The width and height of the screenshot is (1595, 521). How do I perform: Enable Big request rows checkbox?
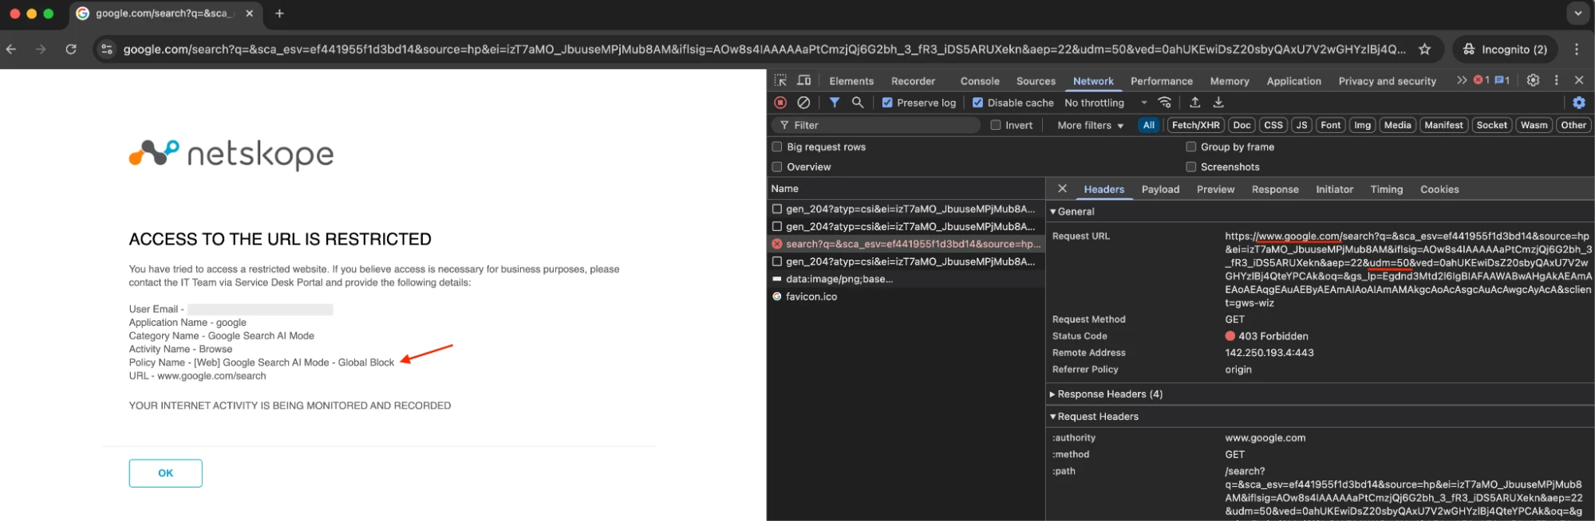click(x=777, y=147)
